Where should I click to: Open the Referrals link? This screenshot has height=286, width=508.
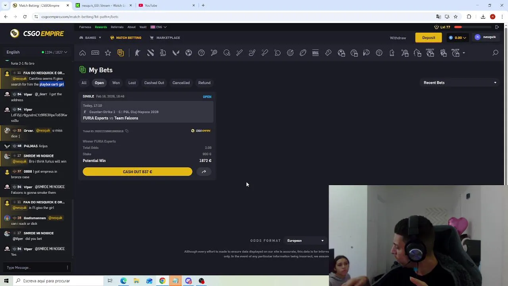click(x=117, y=27)
